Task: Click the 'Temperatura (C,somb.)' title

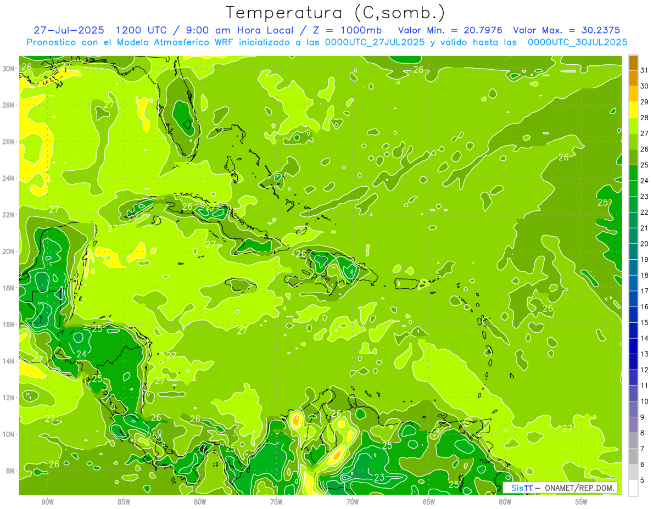Action: [x=335, y=12]
